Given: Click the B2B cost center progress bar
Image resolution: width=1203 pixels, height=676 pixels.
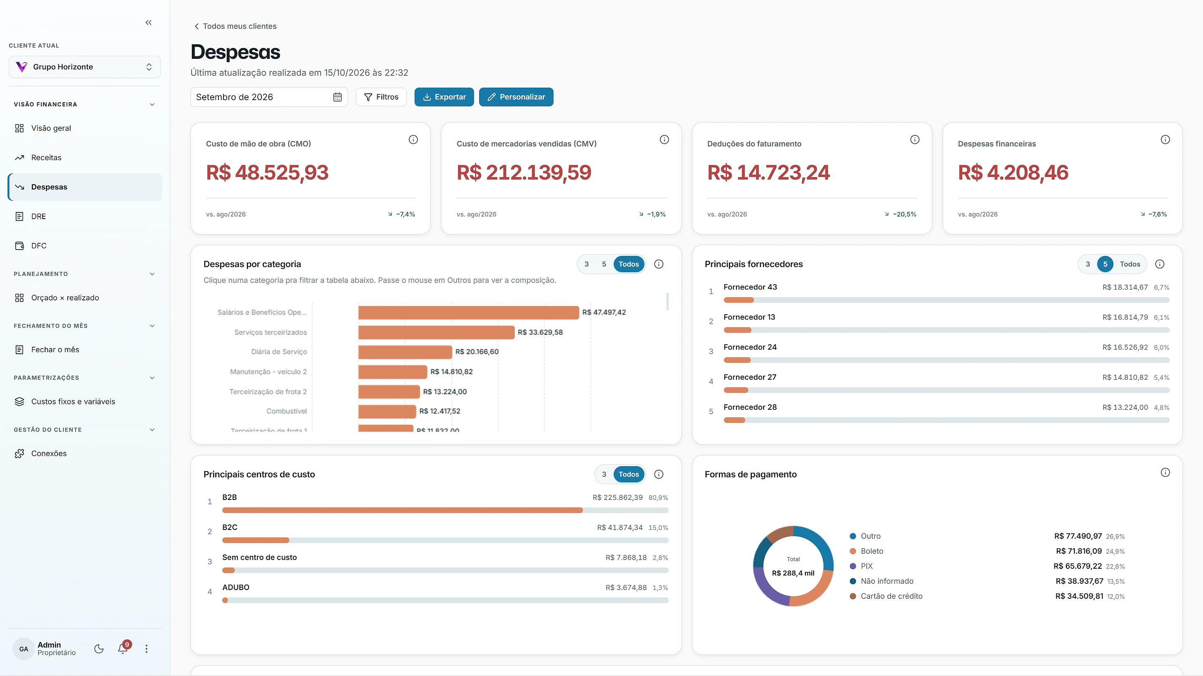Looking at the screenshot, I should 446,510.
